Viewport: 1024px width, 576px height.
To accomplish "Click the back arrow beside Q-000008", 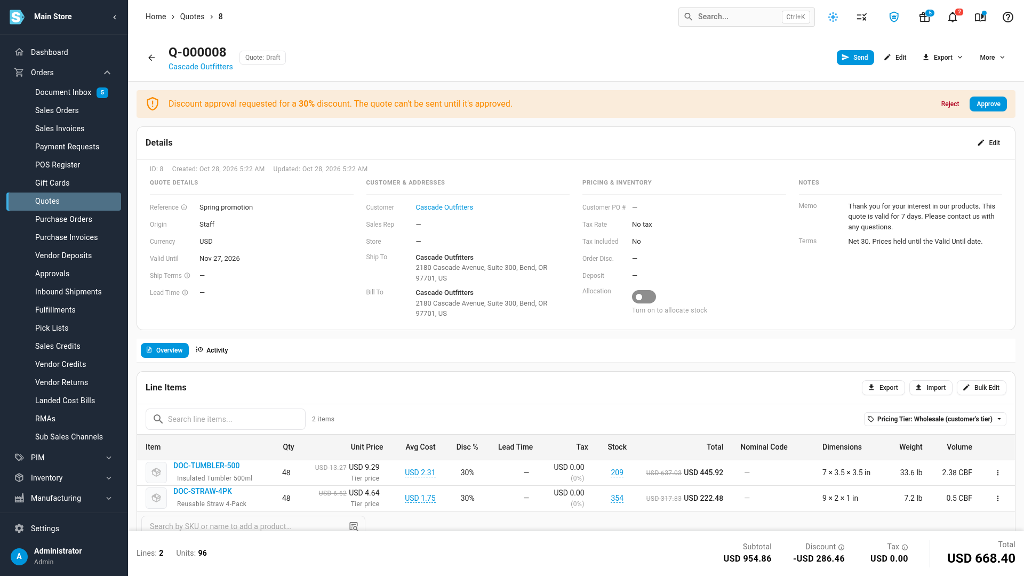I will 151,58.
